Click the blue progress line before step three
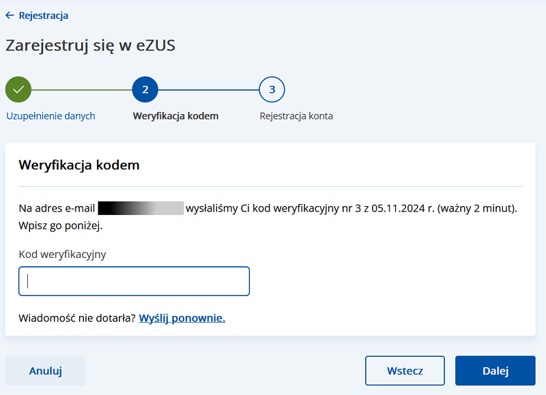Screen dimensions: 546x395 pos(209,90)
